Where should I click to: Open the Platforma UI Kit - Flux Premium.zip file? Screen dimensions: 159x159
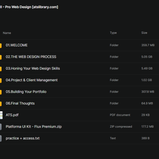click(34, 126)
